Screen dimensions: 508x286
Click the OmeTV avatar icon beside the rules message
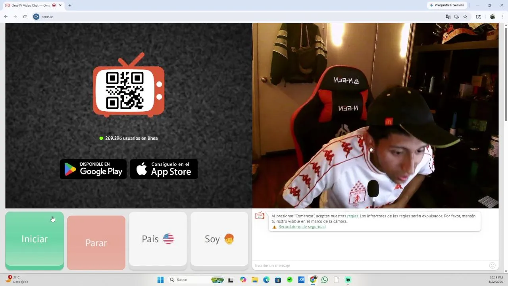(260, 216)
